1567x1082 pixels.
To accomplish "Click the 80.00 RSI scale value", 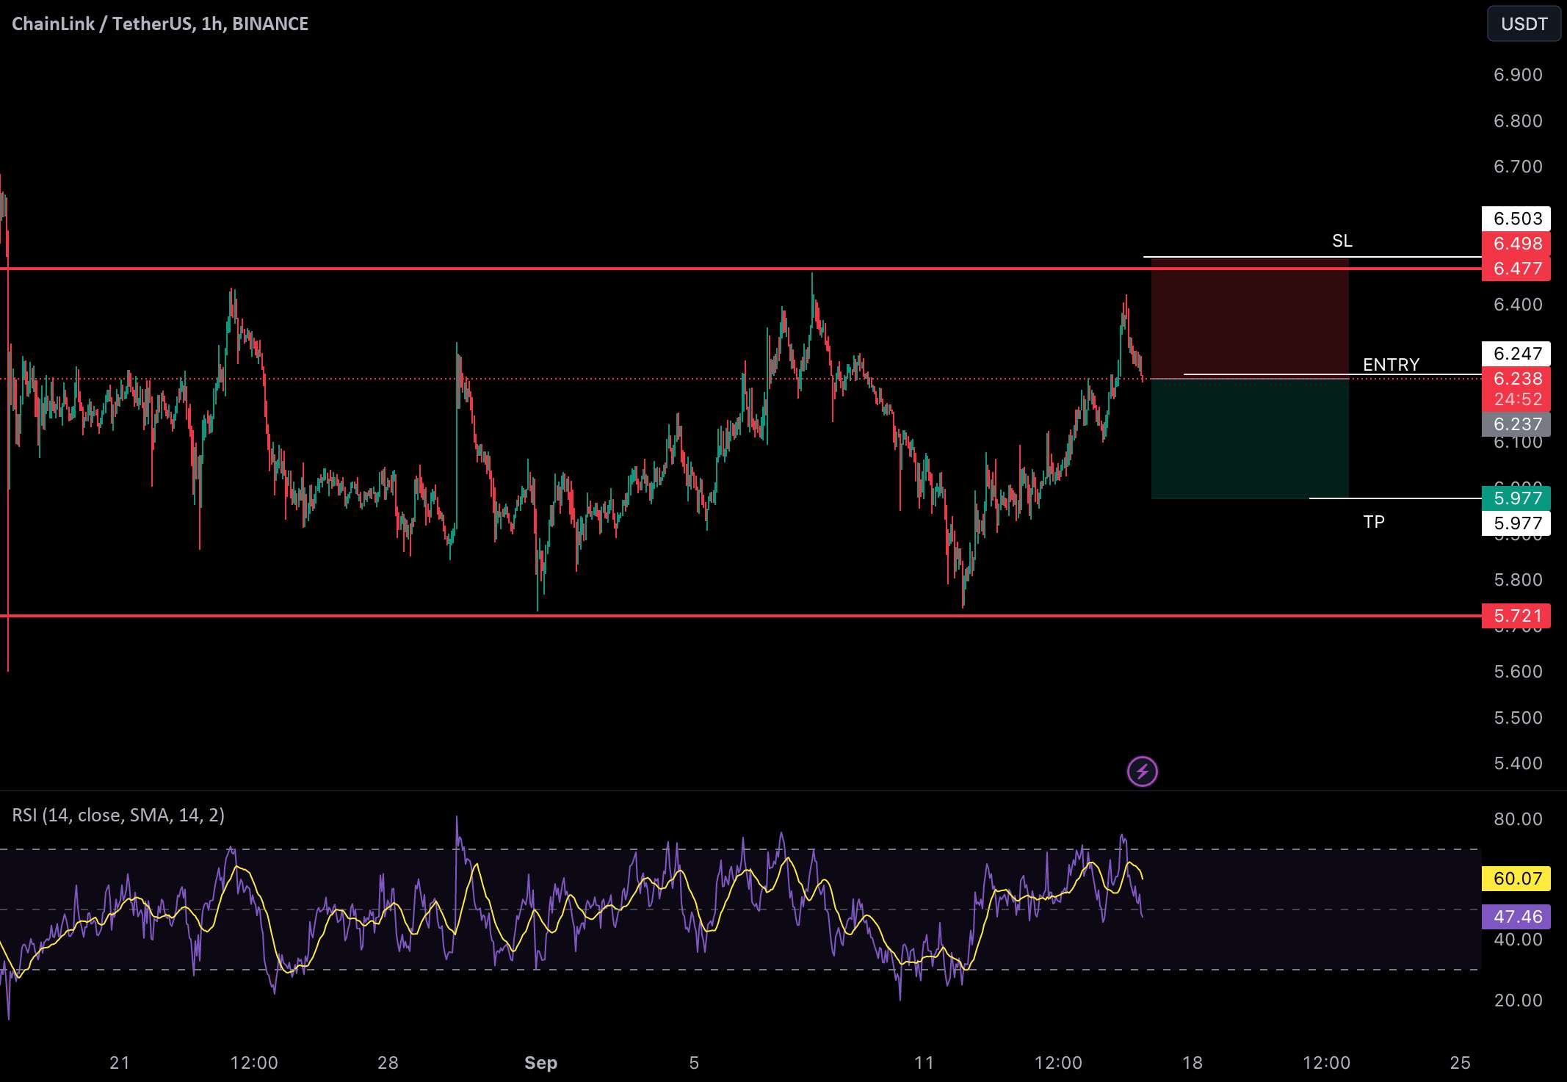I will coord(1518,819).
